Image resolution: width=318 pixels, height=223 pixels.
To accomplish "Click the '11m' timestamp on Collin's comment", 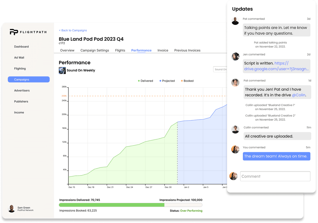I will (309, 127).
